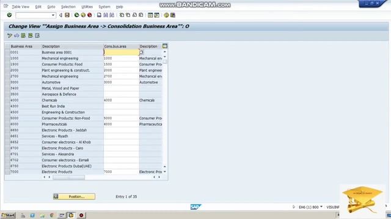Select row marker for Aerospace & Defence
The image size is (391, 219).
(x=7, y=94)
